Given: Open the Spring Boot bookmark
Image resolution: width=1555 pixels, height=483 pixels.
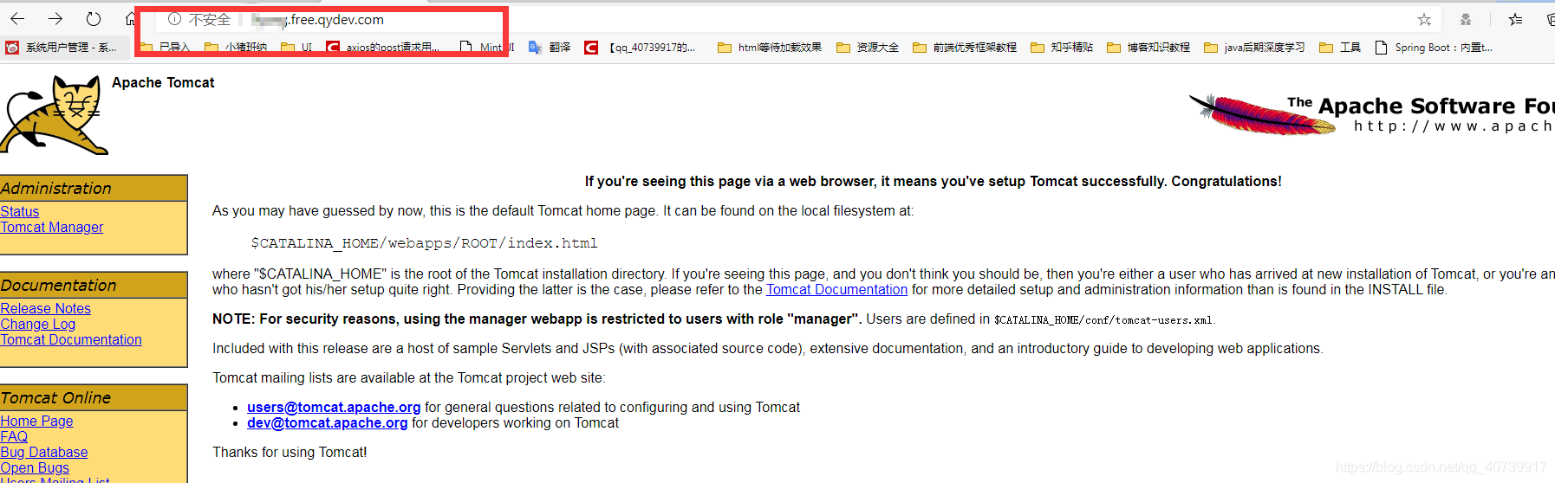Looking at the screenshot, I should (1434, 48).
